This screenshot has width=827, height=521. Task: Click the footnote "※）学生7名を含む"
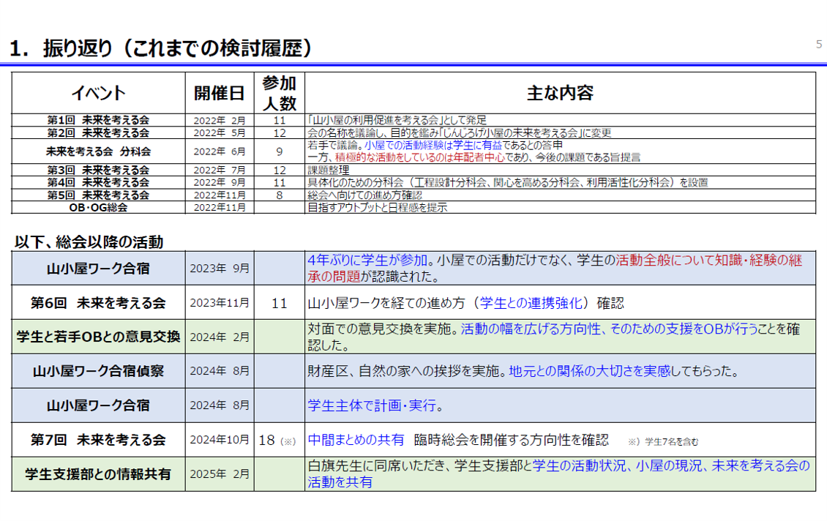(x=663, y=442)
